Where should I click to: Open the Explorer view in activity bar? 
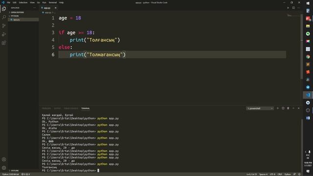(4, 9)
